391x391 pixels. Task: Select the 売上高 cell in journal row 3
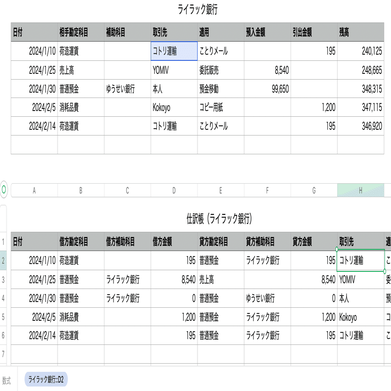(x=220, y=280)
